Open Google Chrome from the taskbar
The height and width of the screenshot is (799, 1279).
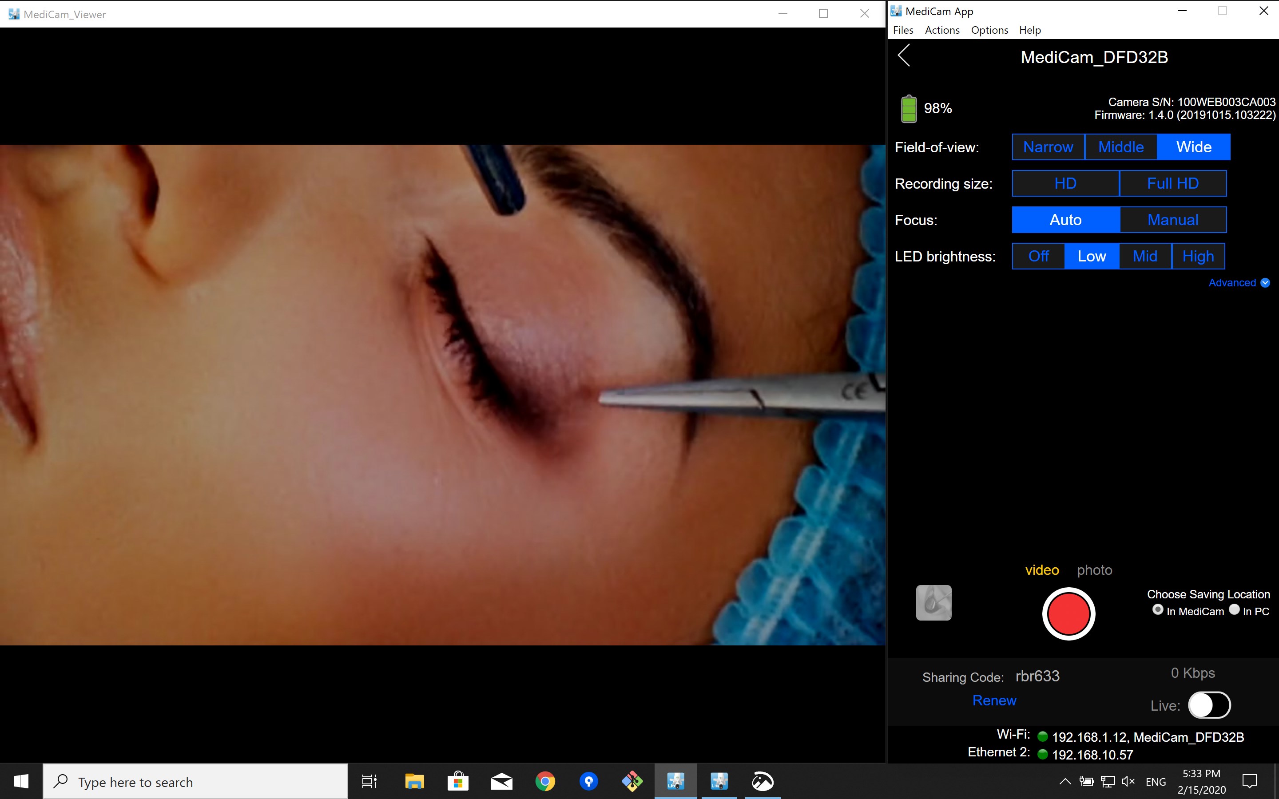point(545,781)
